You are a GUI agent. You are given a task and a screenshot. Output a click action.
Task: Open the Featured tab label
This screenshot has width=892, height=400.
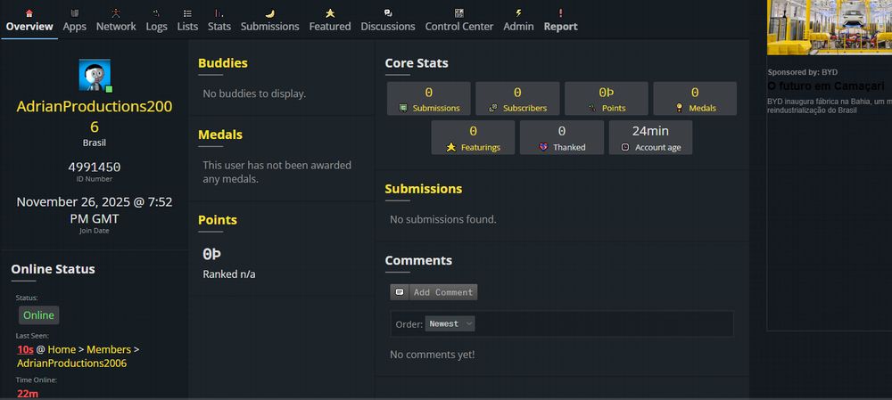pos(330,27)
